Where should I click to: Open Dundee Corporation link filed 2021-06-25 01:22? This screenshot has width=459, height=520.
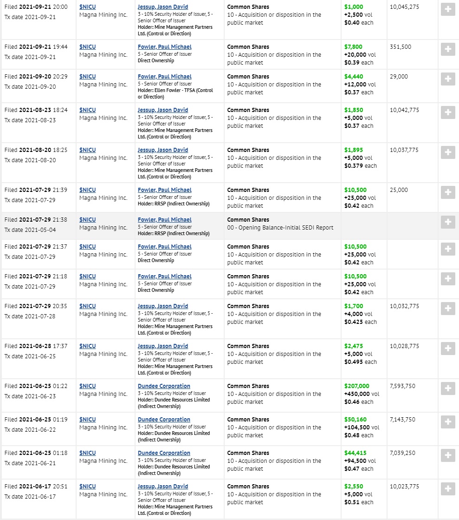(x=164, y=386)
